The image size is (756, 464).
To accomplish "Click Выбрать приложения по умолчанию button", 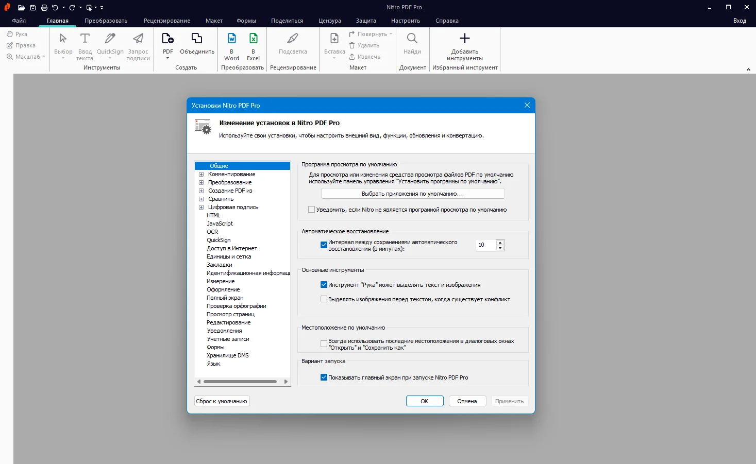I will 412,194.
